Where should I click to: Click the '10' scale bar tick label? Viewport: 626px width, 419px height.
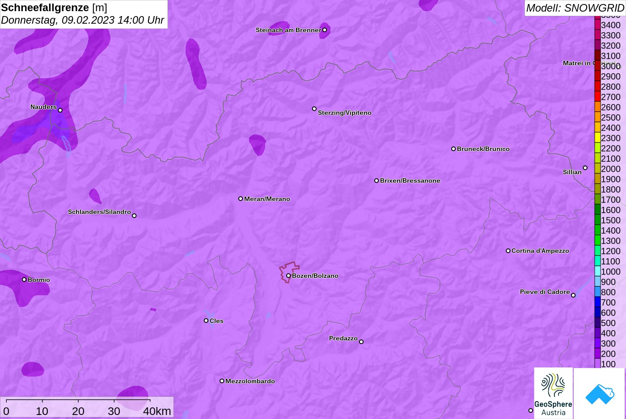(42, 411)
